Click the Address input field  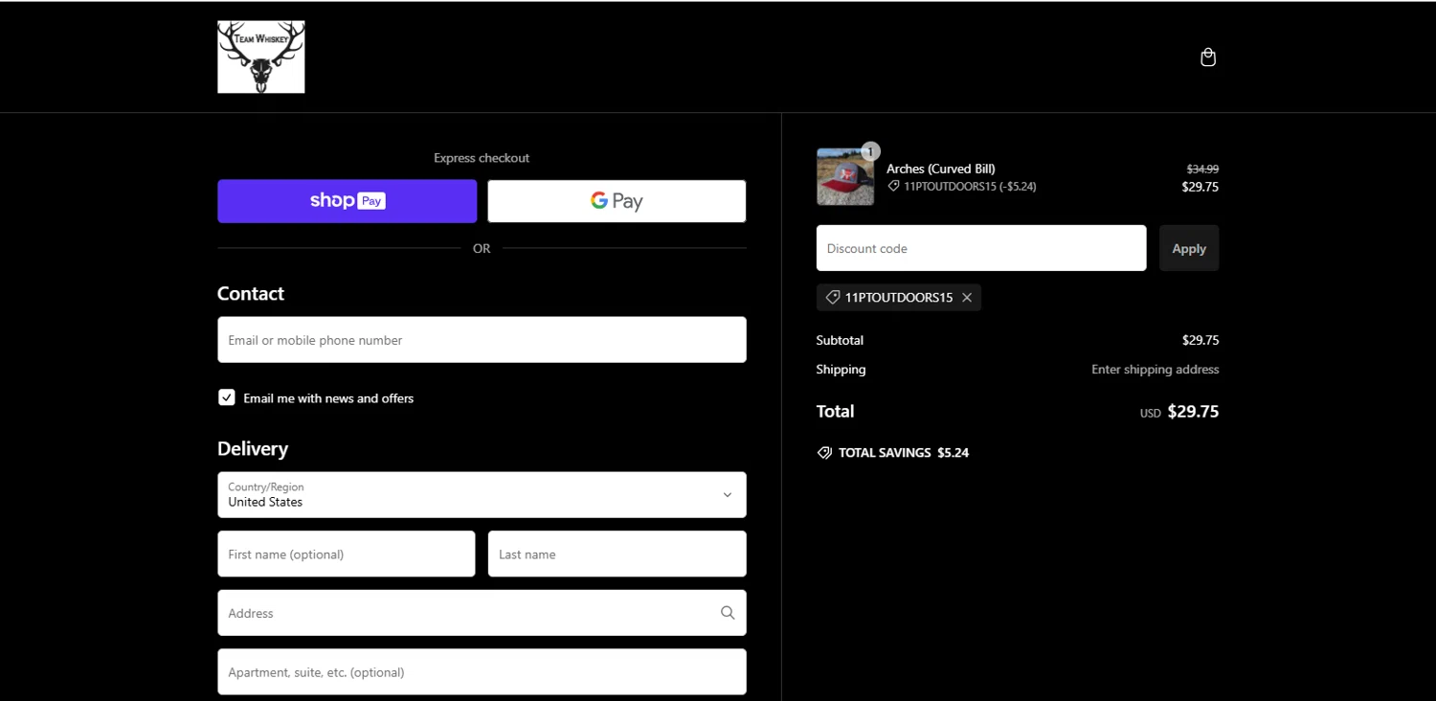point(482,613)
